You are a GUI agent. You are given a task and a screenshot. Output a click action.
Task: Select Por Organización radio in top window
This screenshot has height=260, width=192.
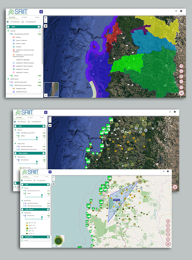[x=23, y=22]
